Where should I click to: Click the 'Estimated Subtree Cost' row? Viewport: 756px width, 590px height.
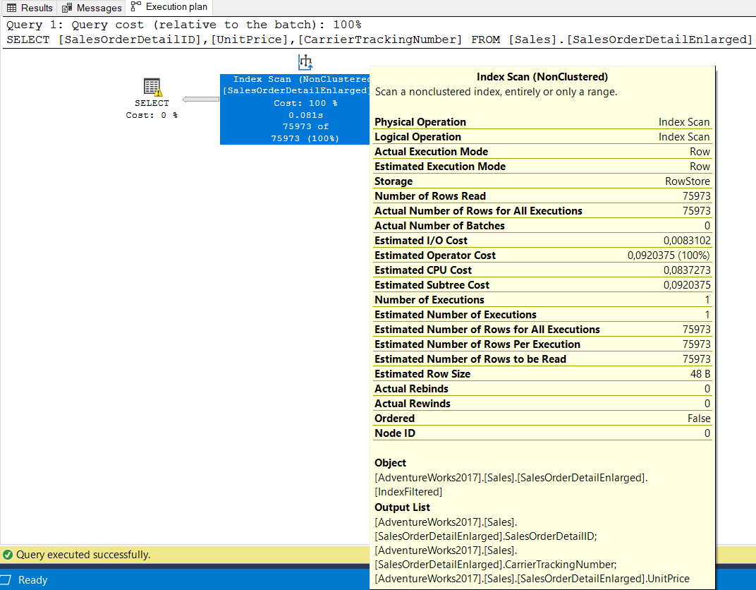pyautogui.click(x=542, y=285)
